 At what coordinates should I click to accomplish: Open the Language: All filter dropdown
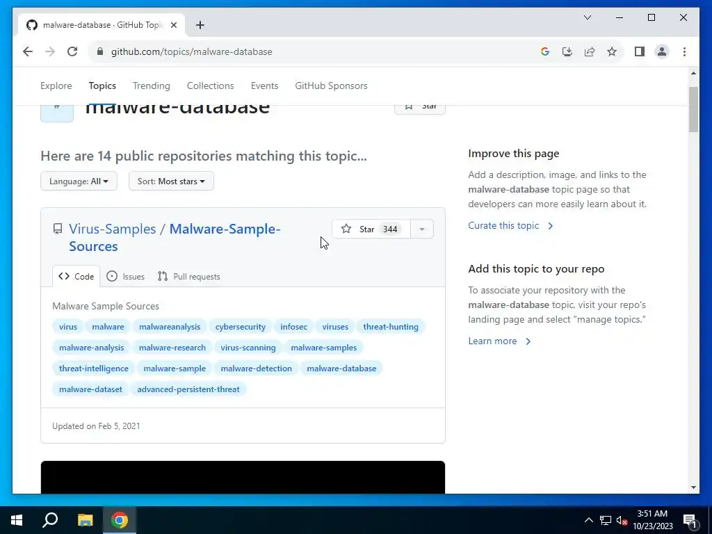click(79, 181)
